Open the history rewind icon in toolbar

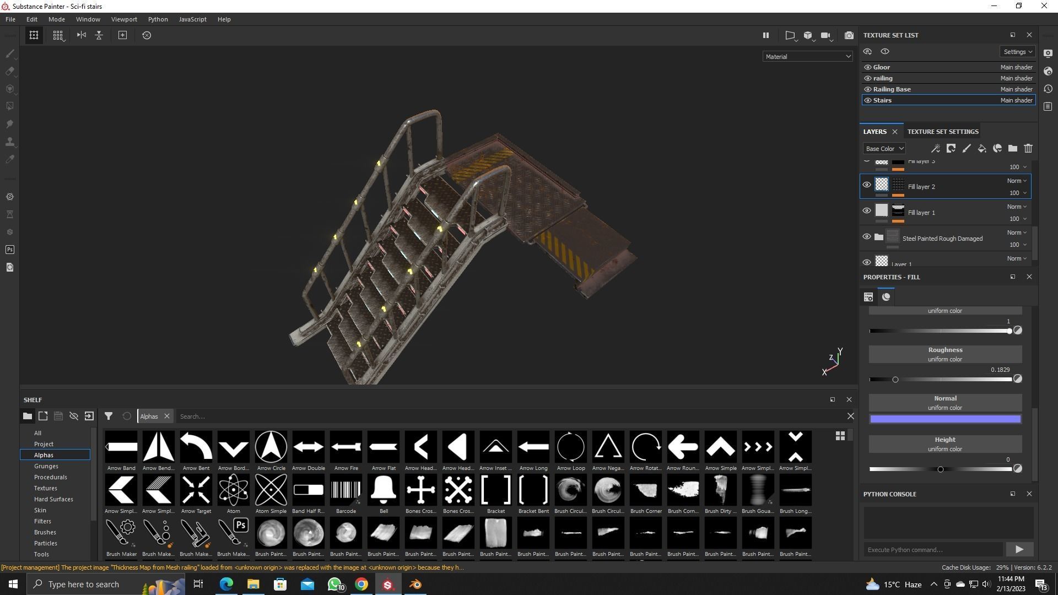(x=147, y=35)
